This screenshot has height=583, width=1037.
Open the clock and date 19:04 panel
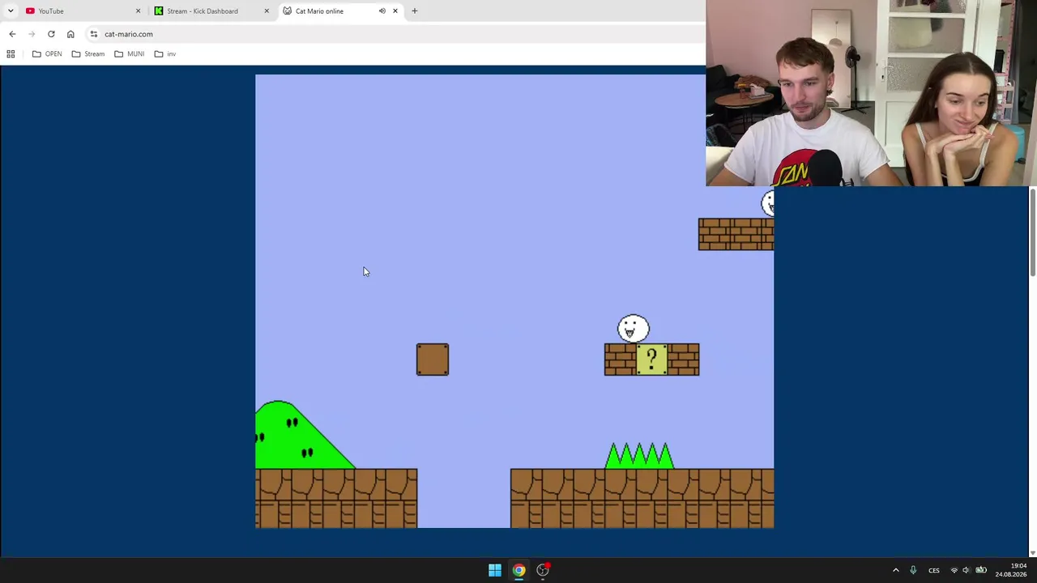click(x=1011, y=570)
